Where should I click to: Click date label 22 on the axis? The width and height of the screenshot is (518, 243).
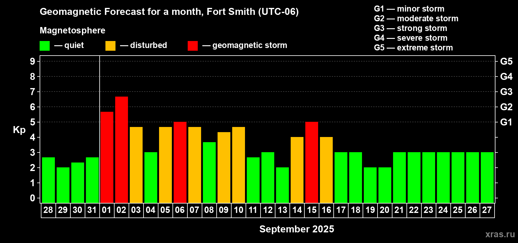pyautogui.click(x=414, y=210)
